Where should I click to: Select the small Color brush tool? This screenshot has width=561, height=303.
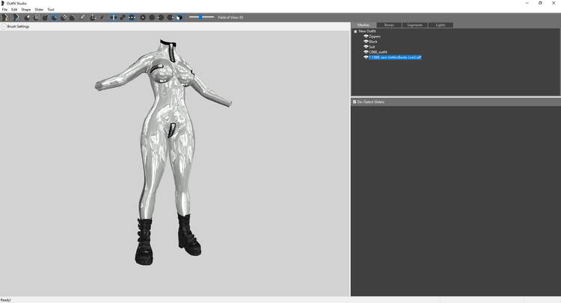click(102, 17)
